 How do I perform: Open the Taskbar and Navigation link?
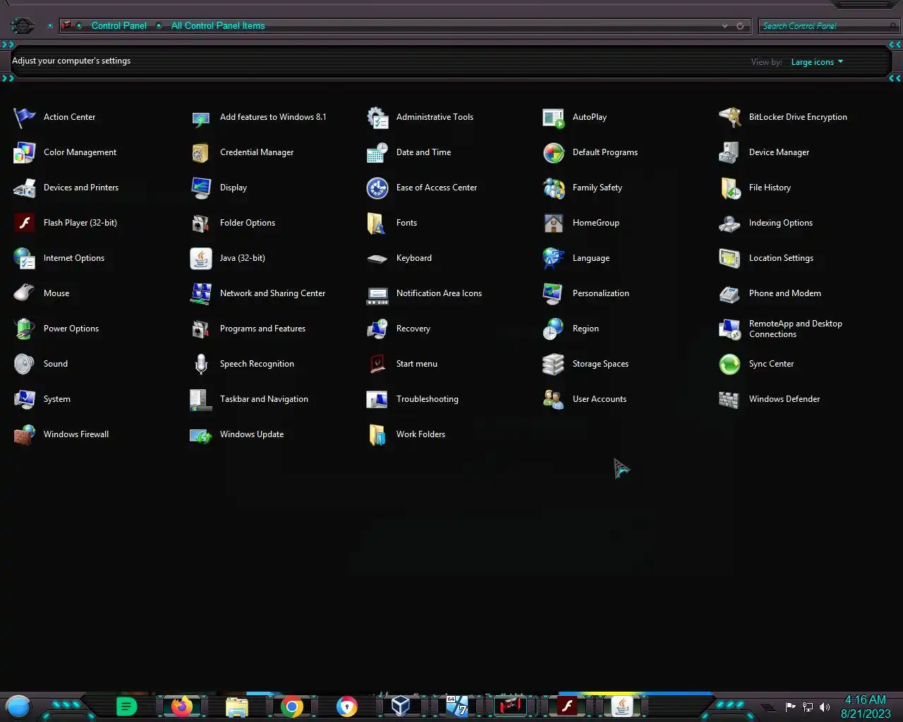pyautogui.click(x=264, y=399)
